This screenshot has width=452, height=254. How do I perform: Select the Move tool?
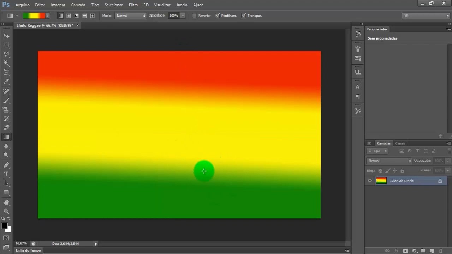(6, 36)
